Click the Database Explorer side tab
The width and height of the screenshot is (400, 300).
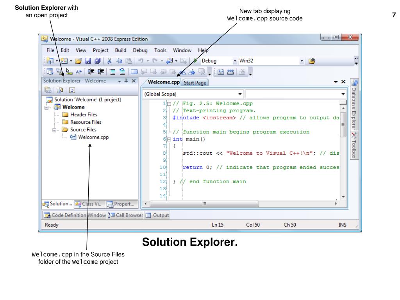pos(354,105)
